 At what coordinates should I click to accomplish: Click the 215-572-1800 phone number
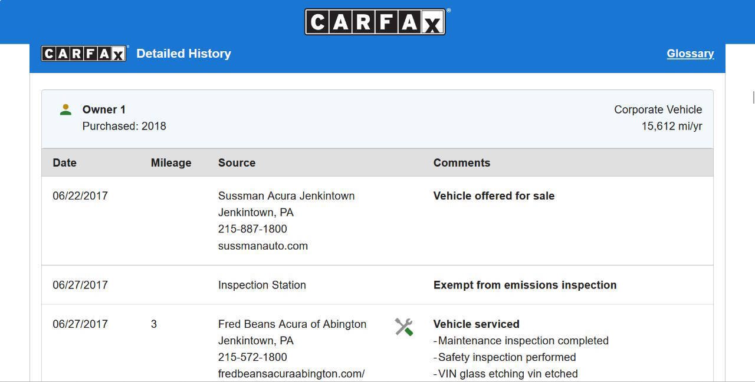tap(252, 357)
